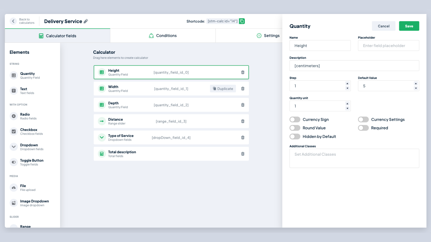
Task: Click the copy shortcode icon
Action: pos(242,21)
